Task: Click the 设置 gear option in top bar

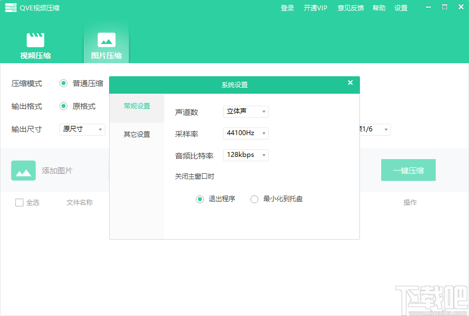Action: click(x=401, y=8)
